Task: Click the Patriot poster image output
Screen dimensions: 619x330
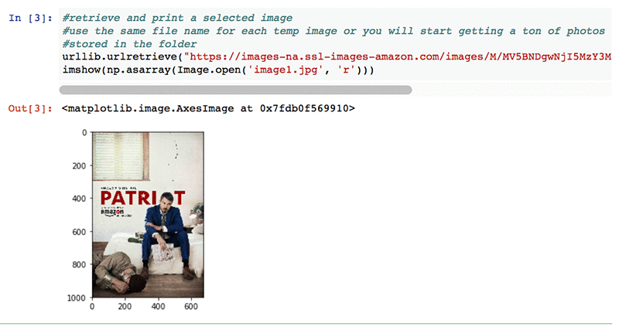Action: point(148,215)
